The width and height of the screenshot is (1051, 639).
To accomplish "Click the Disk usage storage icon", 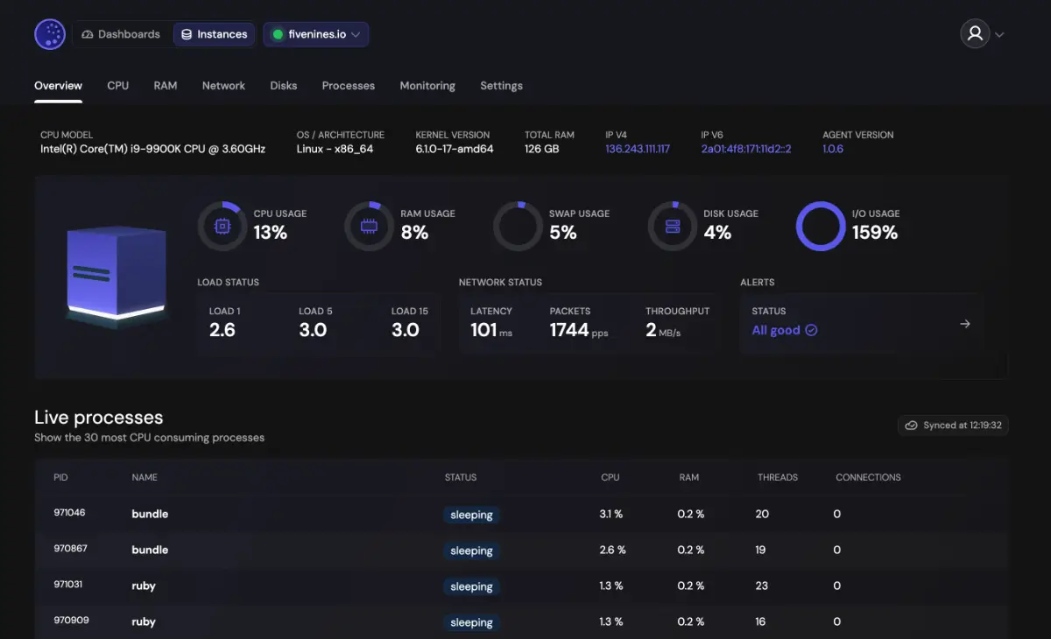I will click(x=672, y=226).
